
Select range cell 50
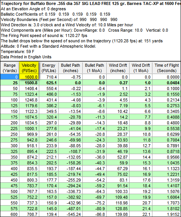coord(10,88)
